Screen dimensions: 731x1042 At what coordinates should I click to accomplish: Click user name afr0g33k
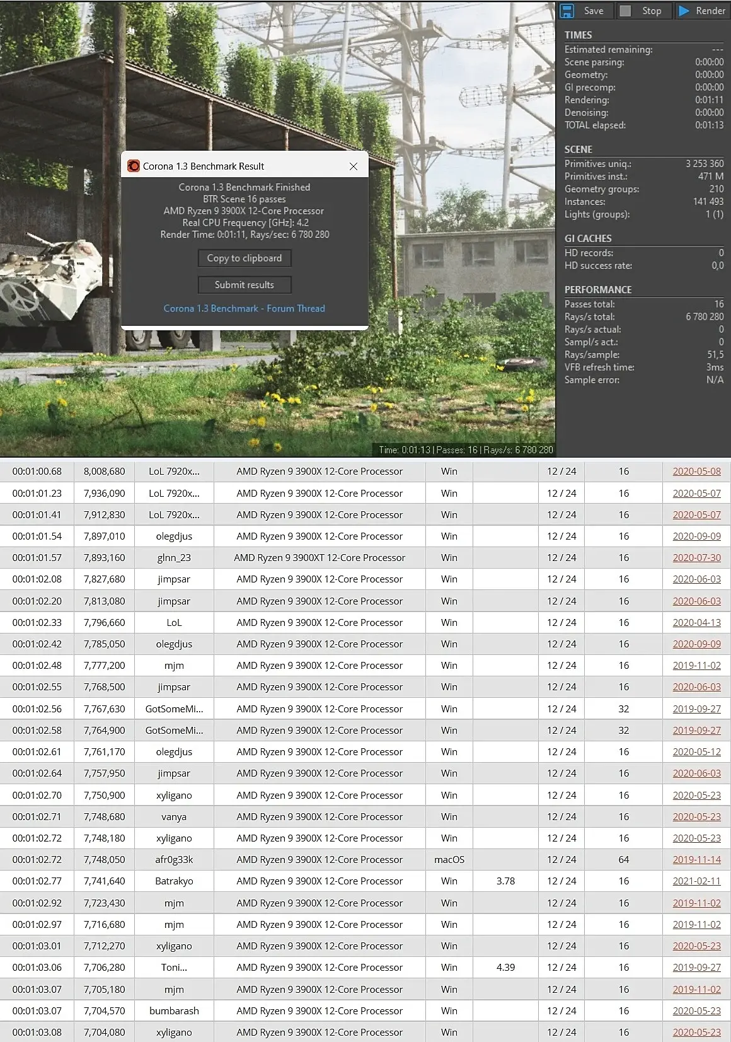pyautogui.click(x=174, y=860)
